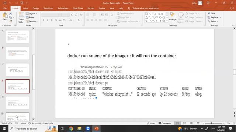Select slide 9 thumbnail

17,103
